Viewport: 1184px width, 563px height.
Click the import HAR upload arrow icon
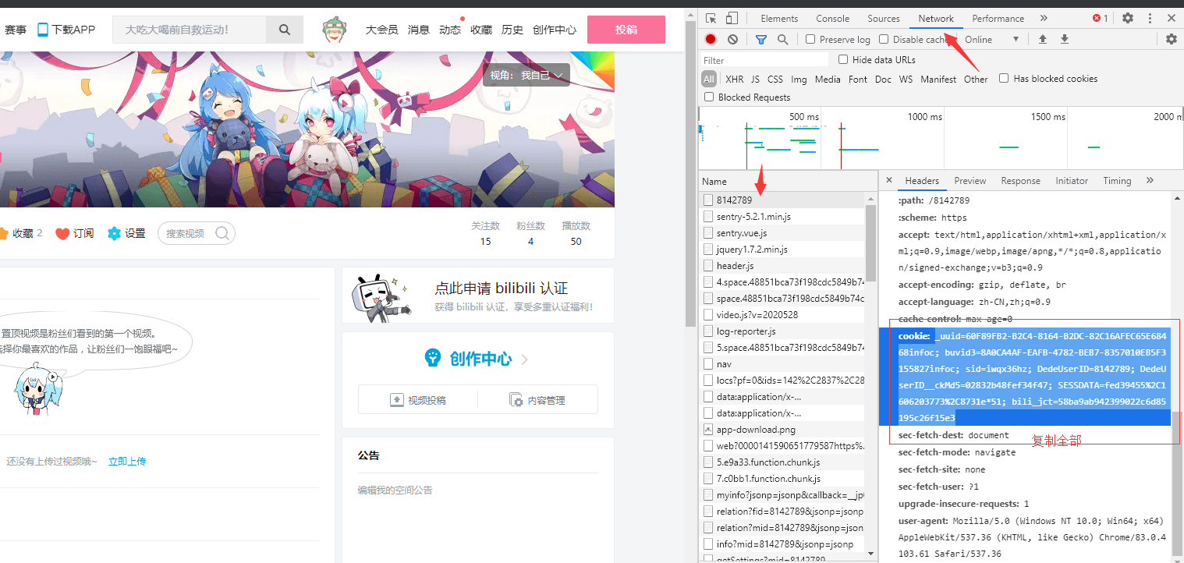(1043, 39)
